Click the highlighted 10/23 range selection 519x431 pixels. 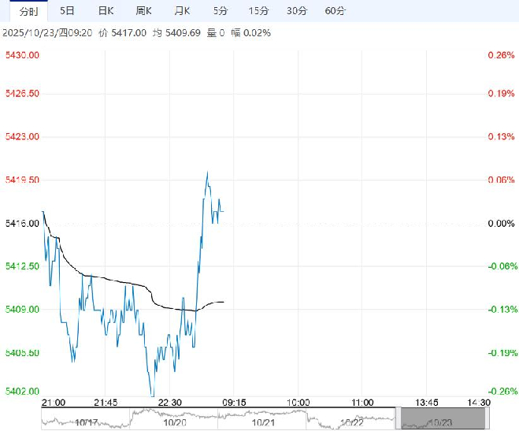(x=439, y=419)
